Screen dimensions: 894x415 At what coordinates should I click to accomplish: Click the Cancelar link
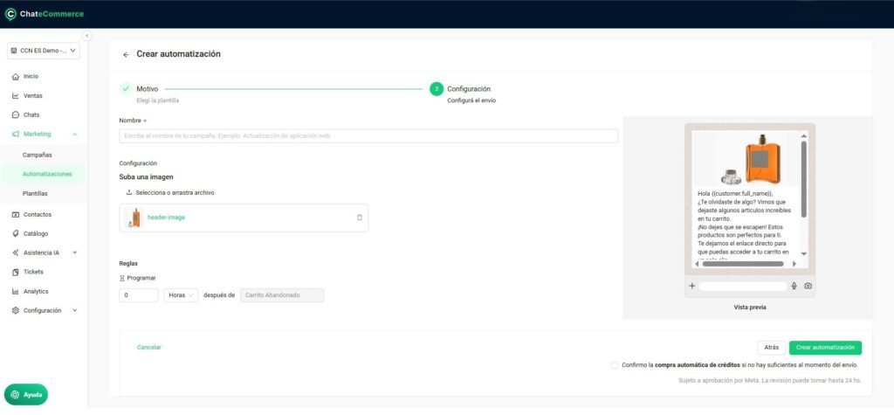point(148,347)
